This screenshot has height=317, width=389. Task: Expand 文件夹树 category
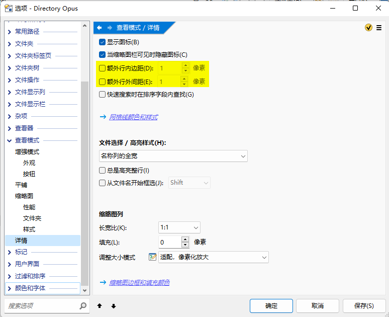pos(10,68)
